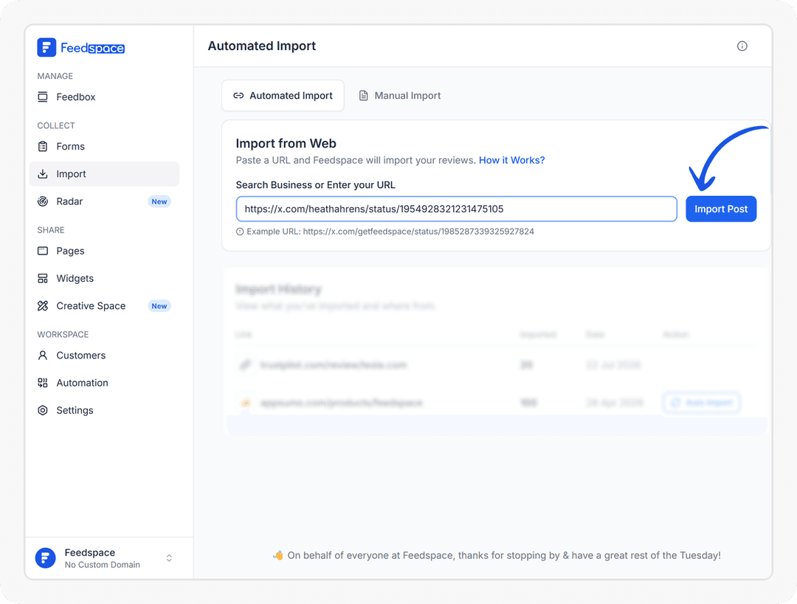The width and height of the screenshot is (797, 604).
Task: Click the 'Import from Web' heading
Action: coord(286,143)
